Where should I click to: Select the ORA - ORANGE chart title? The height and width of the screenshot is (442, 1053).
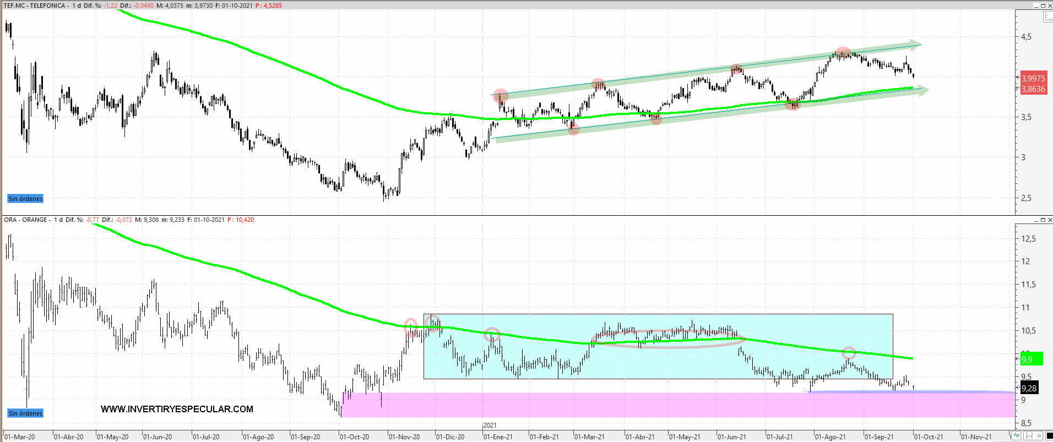coord(26,220)
